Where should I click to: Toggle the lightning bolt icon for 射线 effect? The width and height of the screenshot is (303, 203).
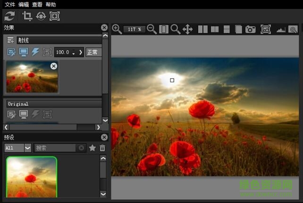click(35, 52)
